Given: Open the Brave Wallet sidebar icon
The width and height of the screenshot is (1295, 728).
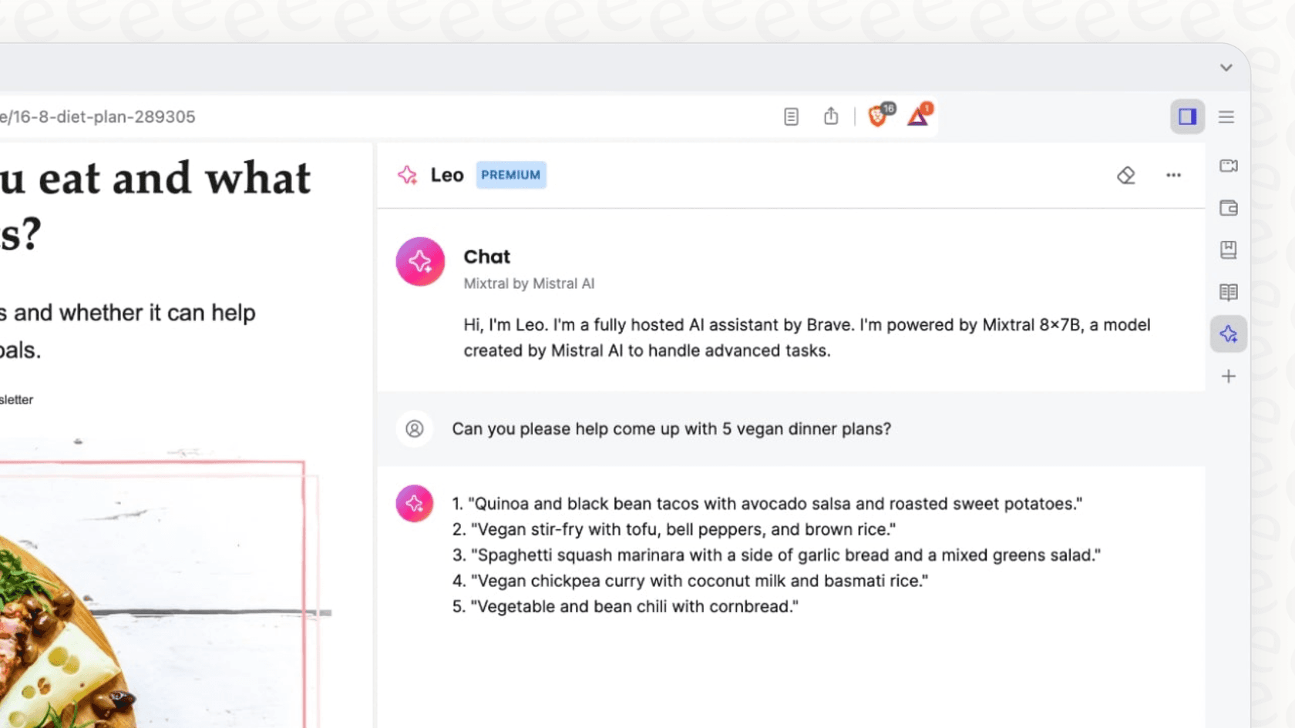Looking at the screenshot, I should click(1228, 208).
